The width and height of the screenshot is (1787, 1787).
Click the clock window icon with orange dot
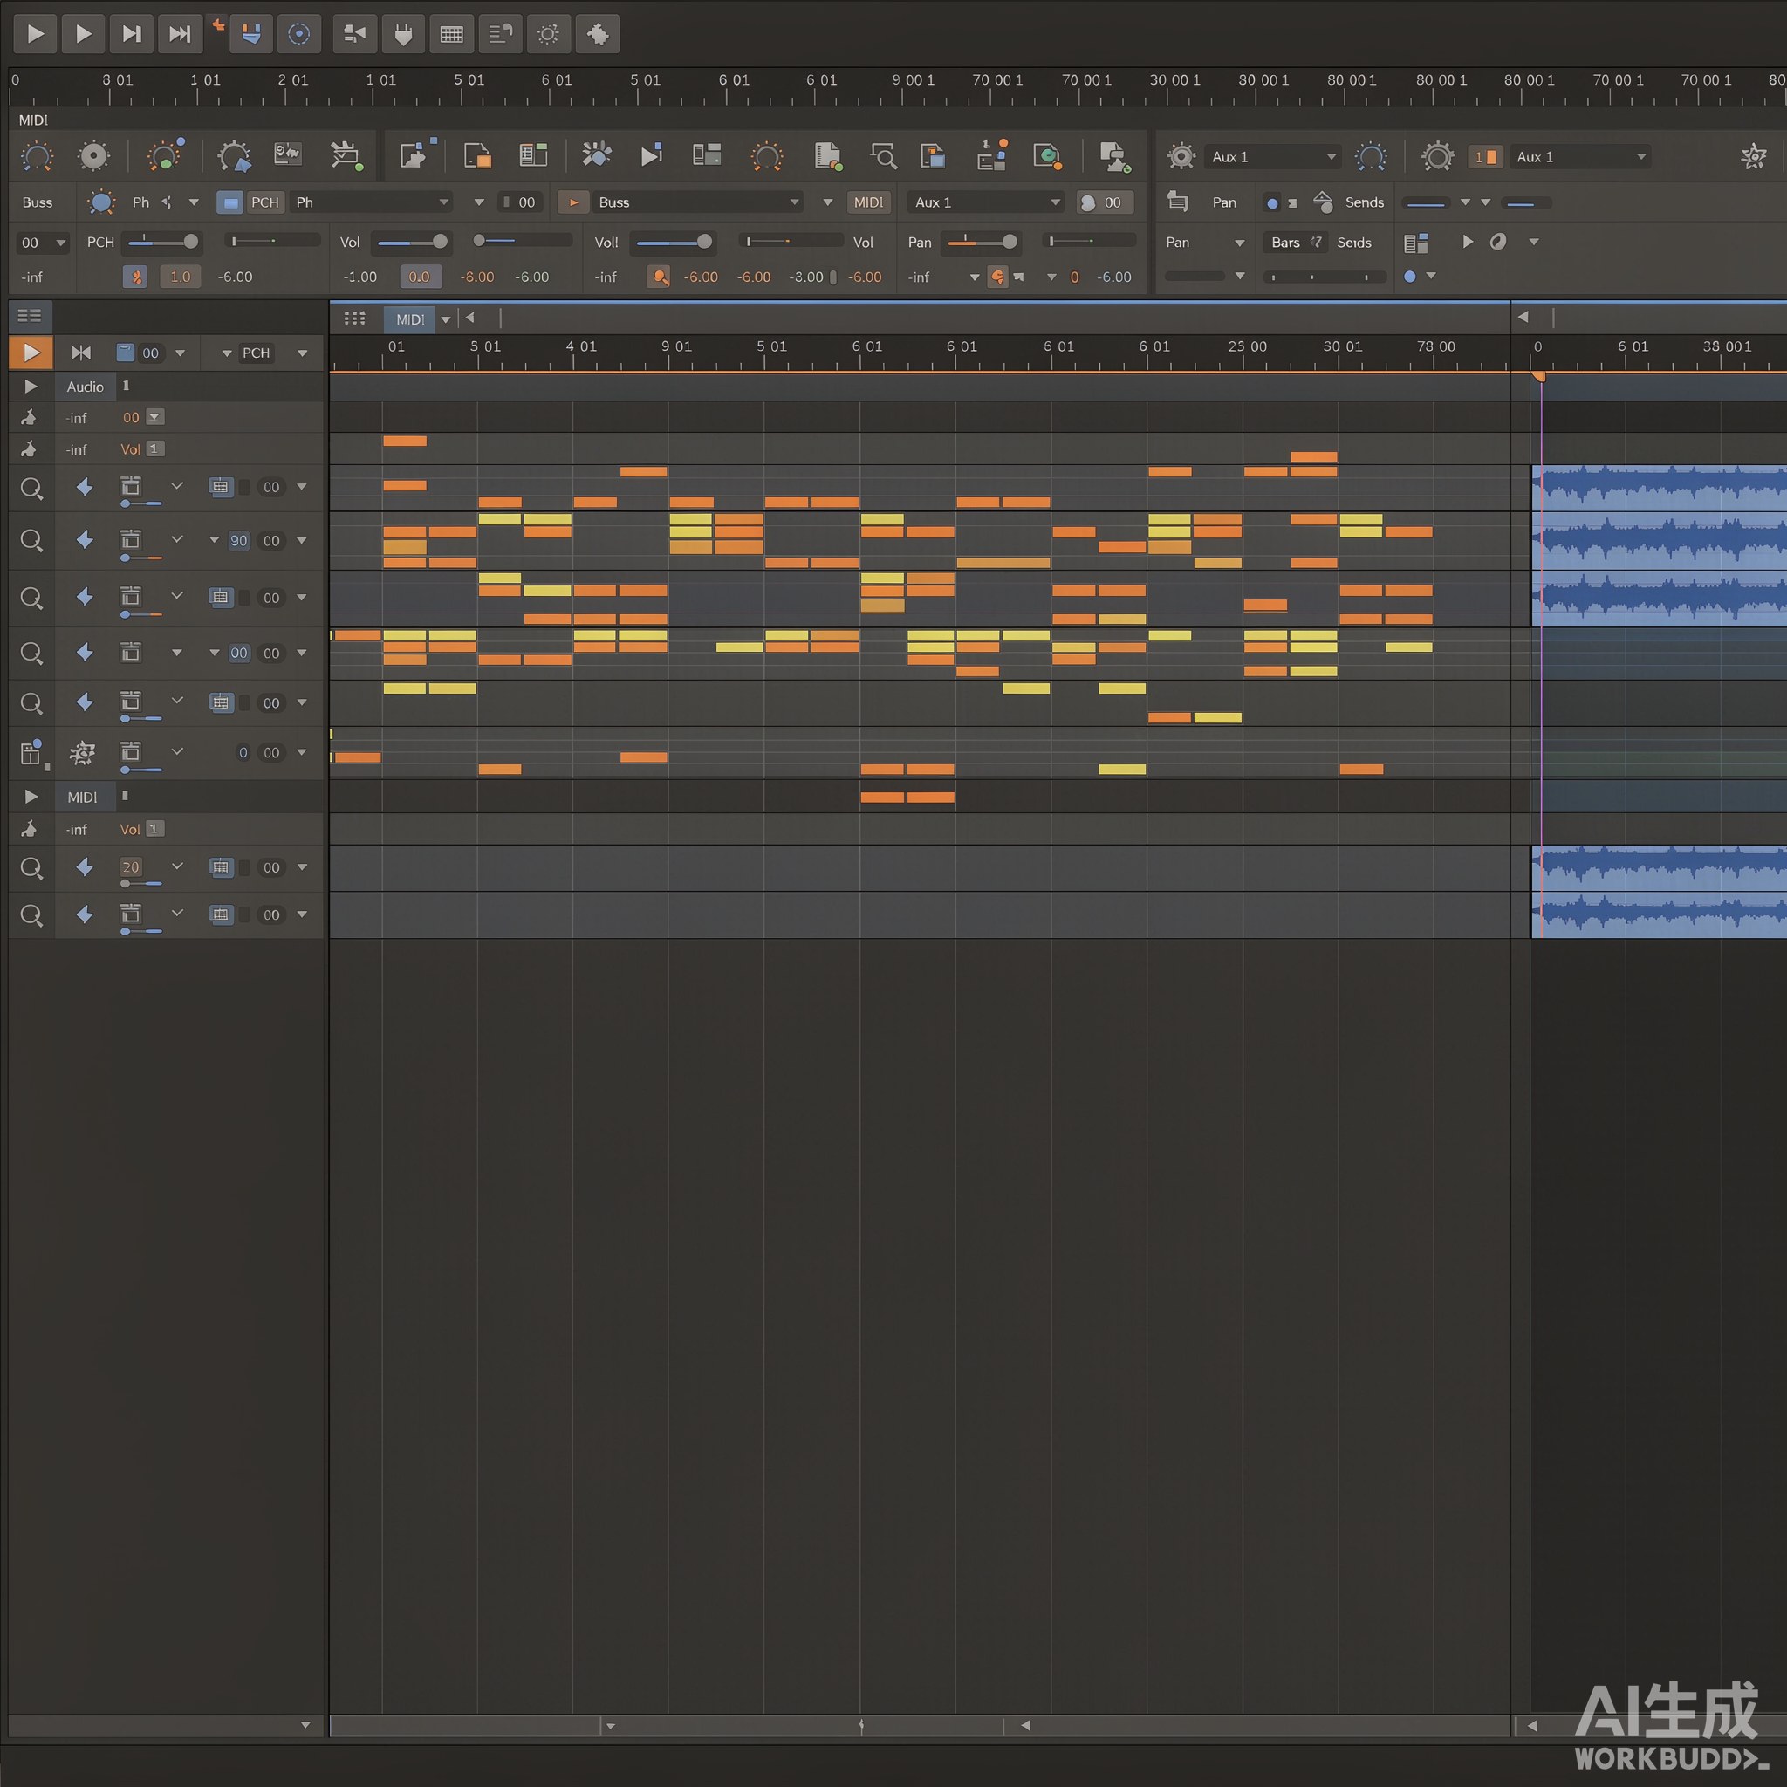click(1047, 156)
